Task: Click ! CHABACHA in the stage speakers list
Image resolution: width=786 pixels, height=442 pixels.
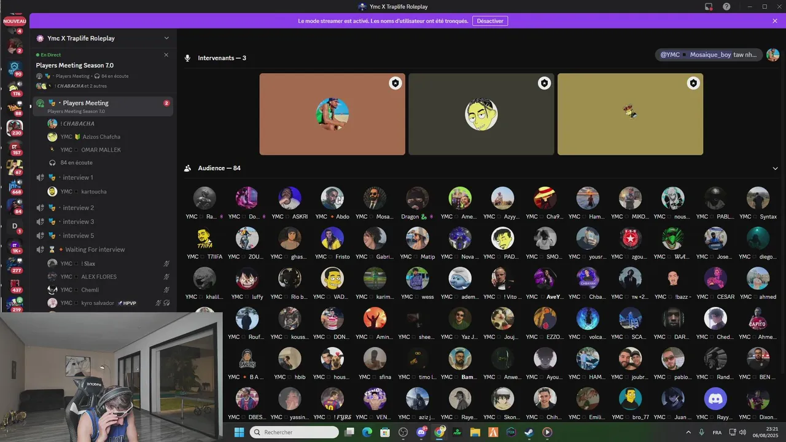Action: (78, 123)
